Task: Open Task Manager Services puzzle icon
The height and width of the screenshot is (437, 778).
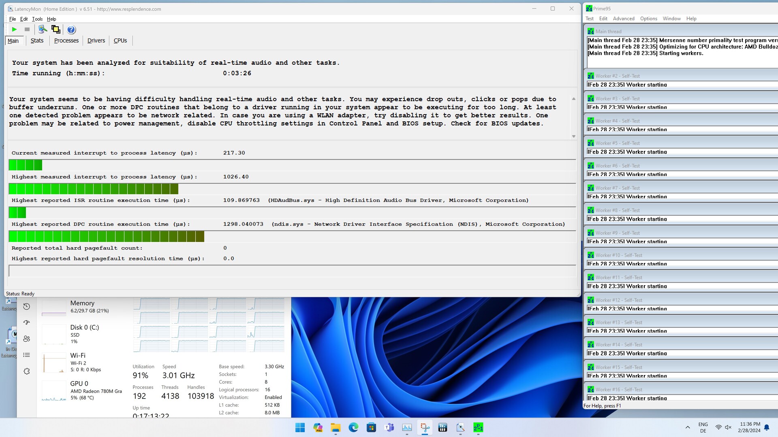Action: [27, 371]
